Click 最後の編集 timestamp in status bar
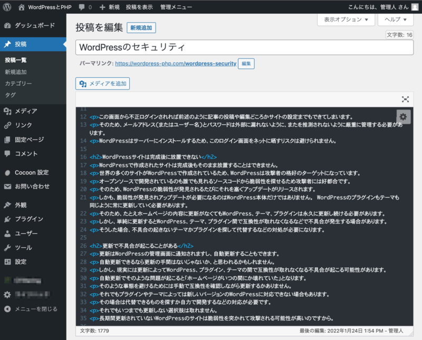The image size is (422, 340). [351, 331]
